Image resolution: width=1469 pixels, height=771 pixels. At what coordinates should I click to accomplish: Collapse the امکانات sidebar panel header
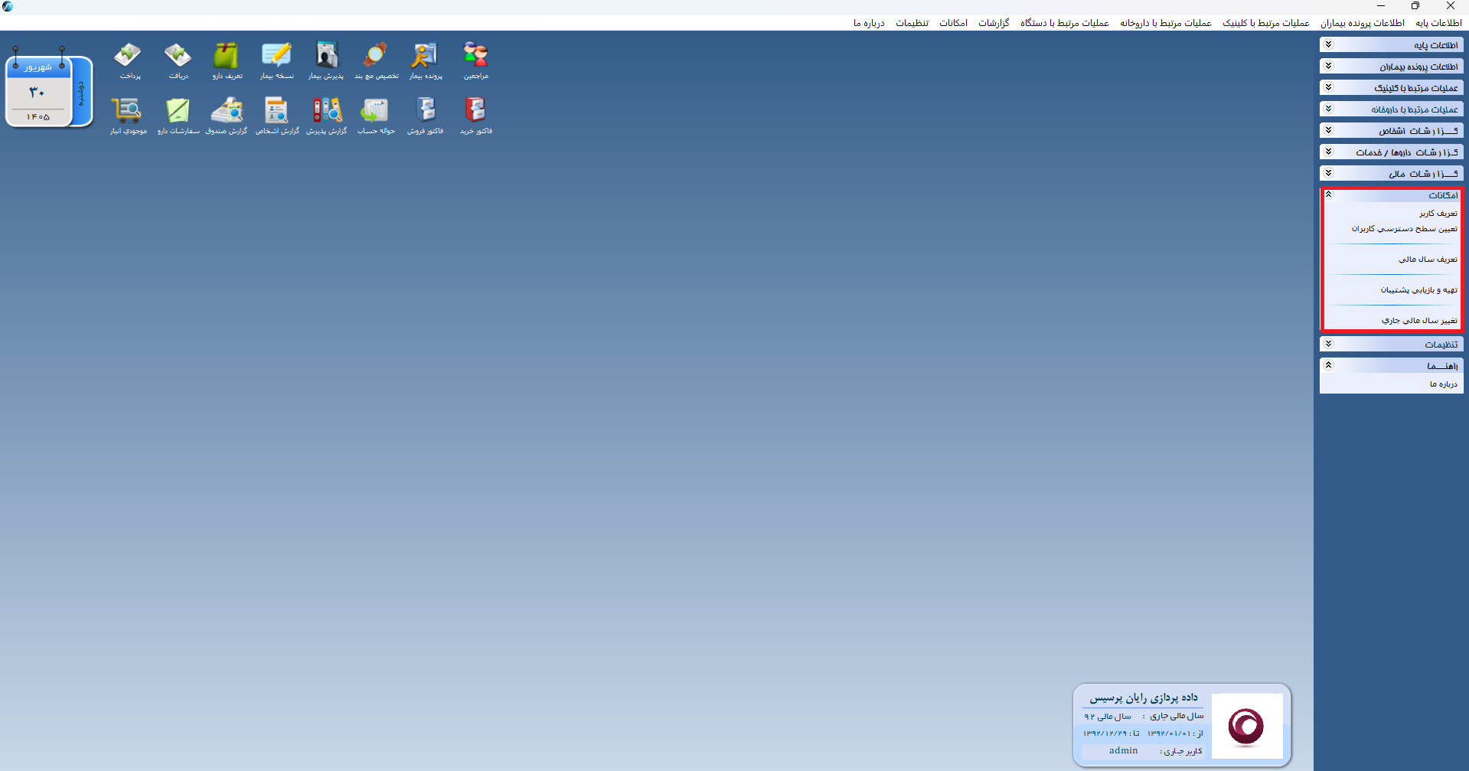pyautogui.click(x=1392, y=195)
